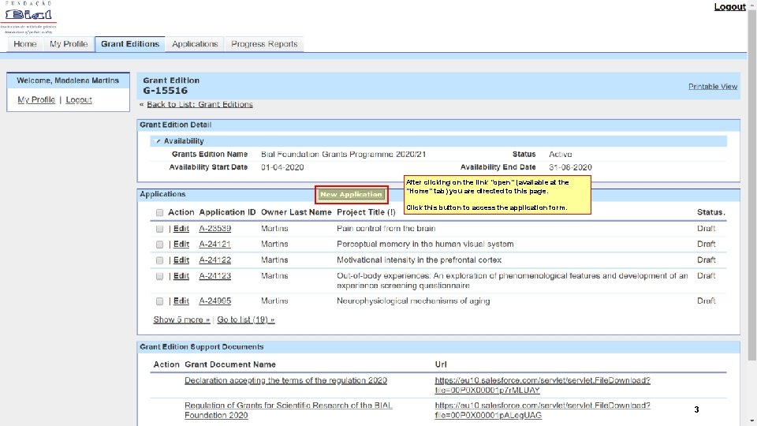Click Logout in the welcome sidebar

pyautogui.click(x=79, y=99)
